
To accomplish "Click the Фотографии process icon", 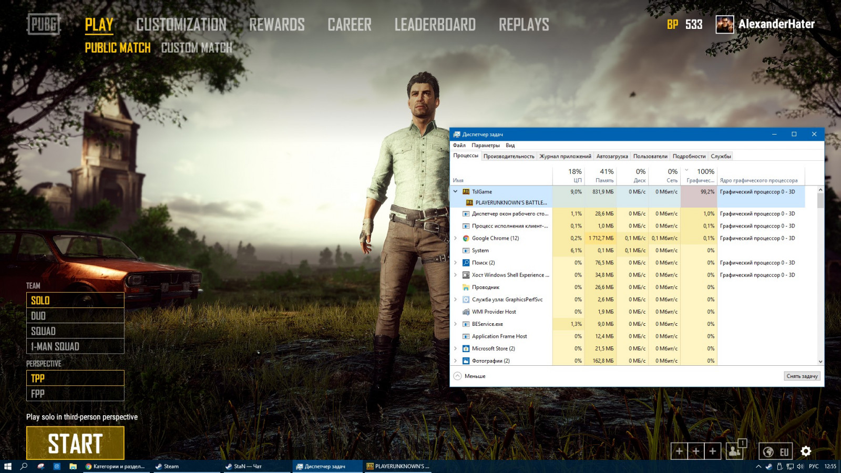I will tap(466, 361).
